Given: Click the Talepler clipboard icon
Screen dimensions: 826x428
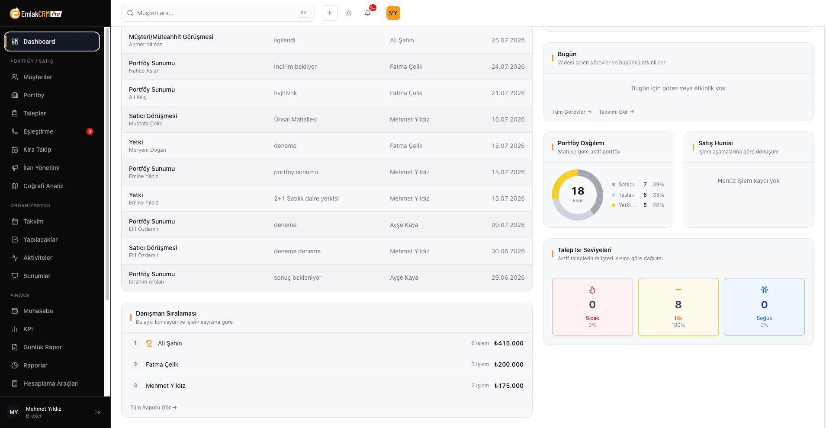Looking at the screenshot, I should pyautogui.click(x=15, y=113).
